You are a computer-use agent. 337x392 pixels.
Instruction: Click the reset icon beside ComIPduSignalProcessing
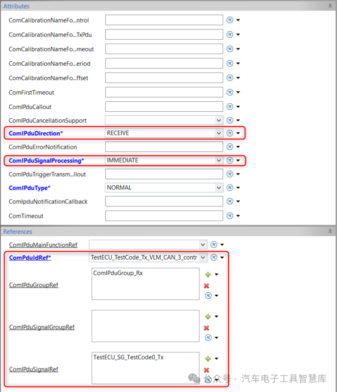pyautogui.click(x=230, y=160)
